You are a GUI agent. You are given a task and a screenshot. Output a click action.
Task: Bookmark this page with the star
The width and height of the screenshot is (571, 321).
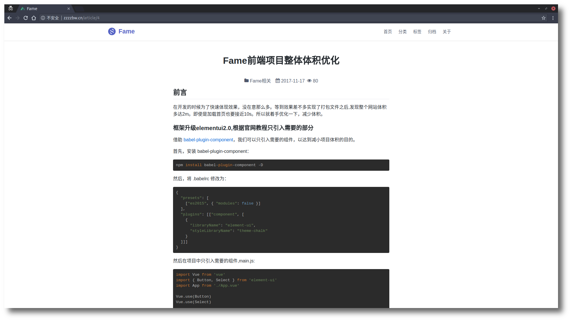coord(544,18)
